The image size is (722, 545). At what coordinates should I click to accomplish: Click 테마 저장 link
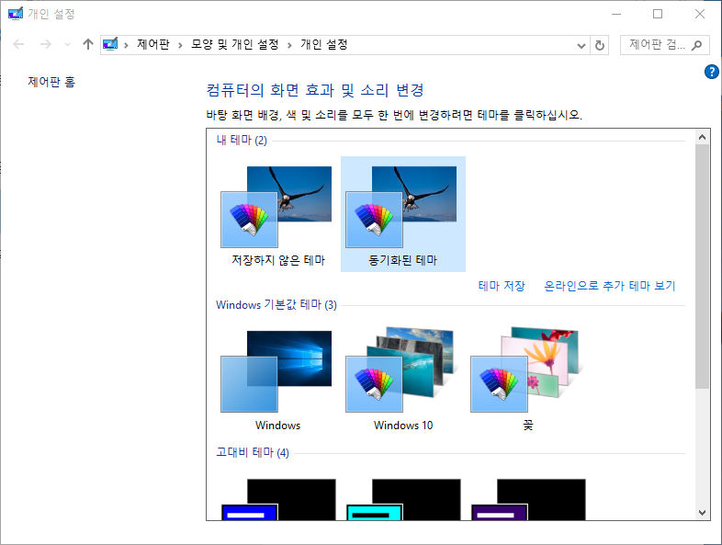[x=502, y=286]
